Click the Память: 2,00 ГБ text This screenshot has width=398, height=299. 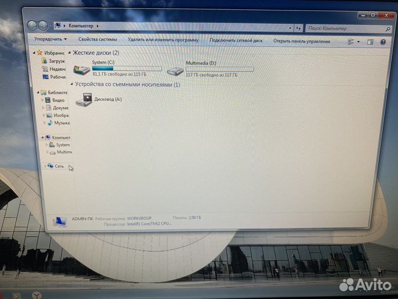coord(187,218)
